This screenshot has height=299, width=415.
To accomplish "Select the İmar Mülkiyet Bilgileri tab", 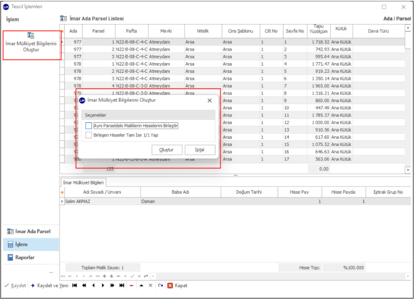I will 84,182.
